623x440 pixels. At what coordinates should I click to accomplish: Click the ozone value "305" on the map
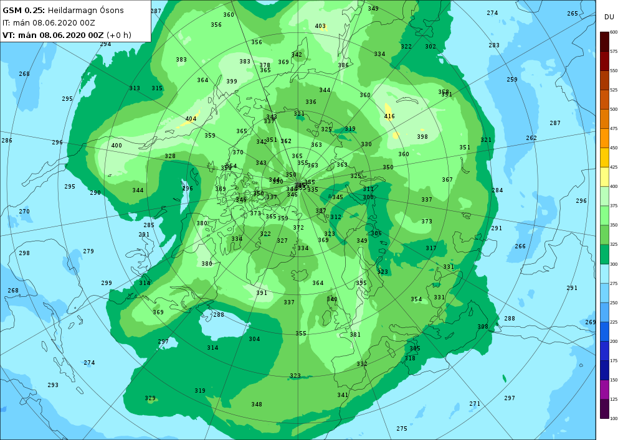click(415, 349)
